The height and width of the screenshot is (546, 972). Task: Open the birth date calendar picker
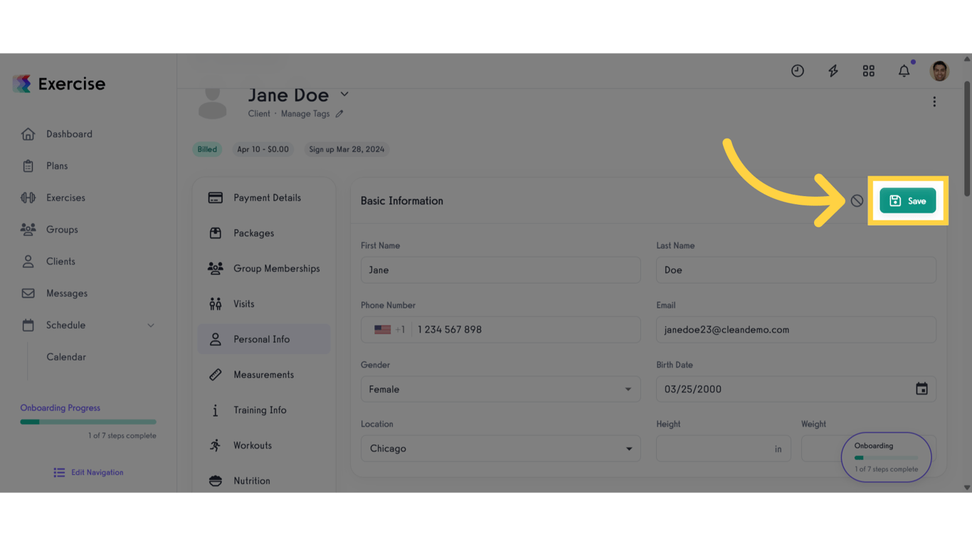(x=921, y=389)
